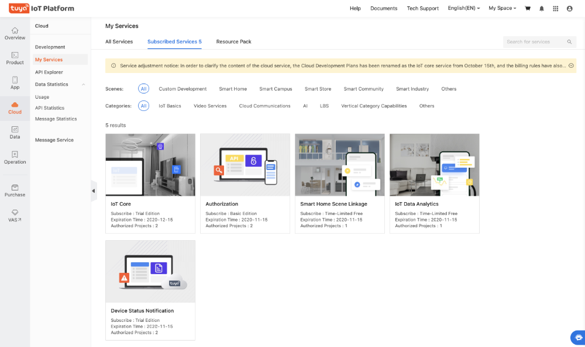Open the IoT Data Analytics thumbnail
This screenshot has height=347, width=585.
tap(435, 165)
